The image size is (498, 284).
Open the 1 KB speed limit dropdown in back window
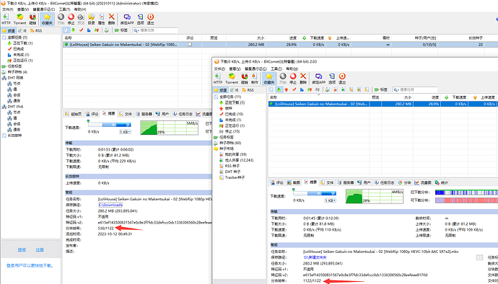125,132
